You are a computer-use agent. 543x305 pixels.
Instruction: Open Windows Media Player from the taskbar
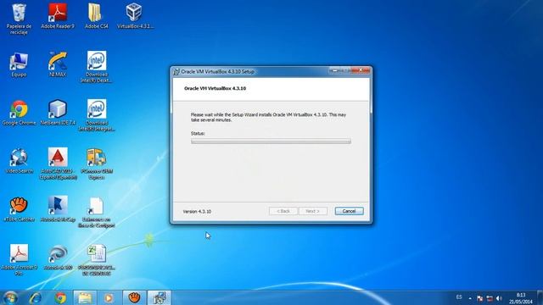pyautogui.click(x=109, y=297)
